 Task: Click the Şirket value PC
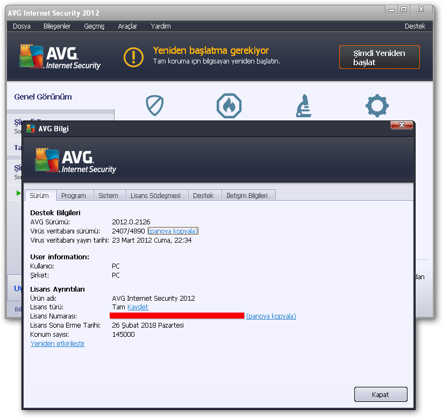[116, 275]
